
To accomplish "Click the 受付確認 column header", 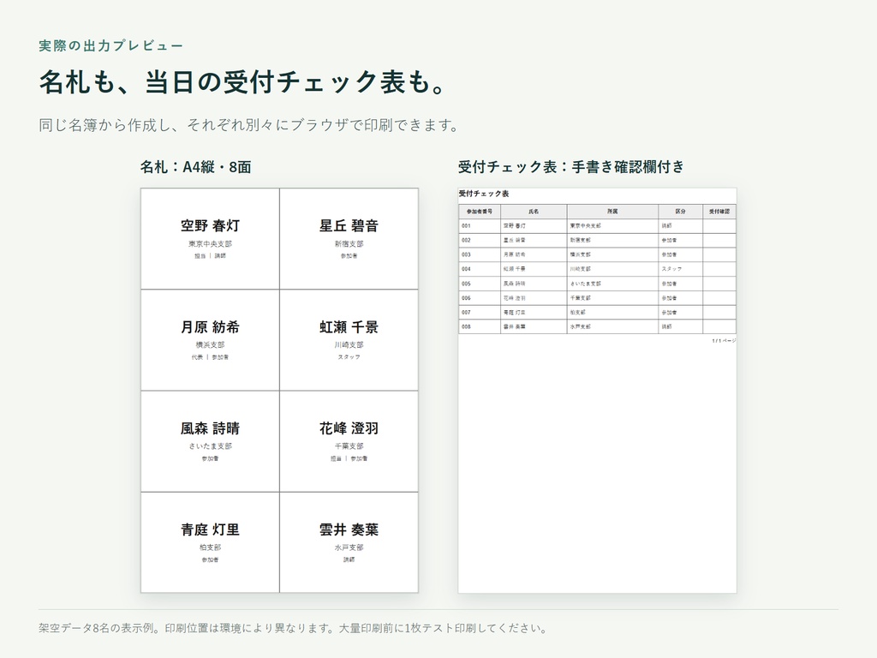I will coord(719,212).
